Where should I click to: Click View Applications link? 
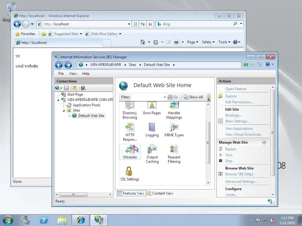(x=239, y=129)
